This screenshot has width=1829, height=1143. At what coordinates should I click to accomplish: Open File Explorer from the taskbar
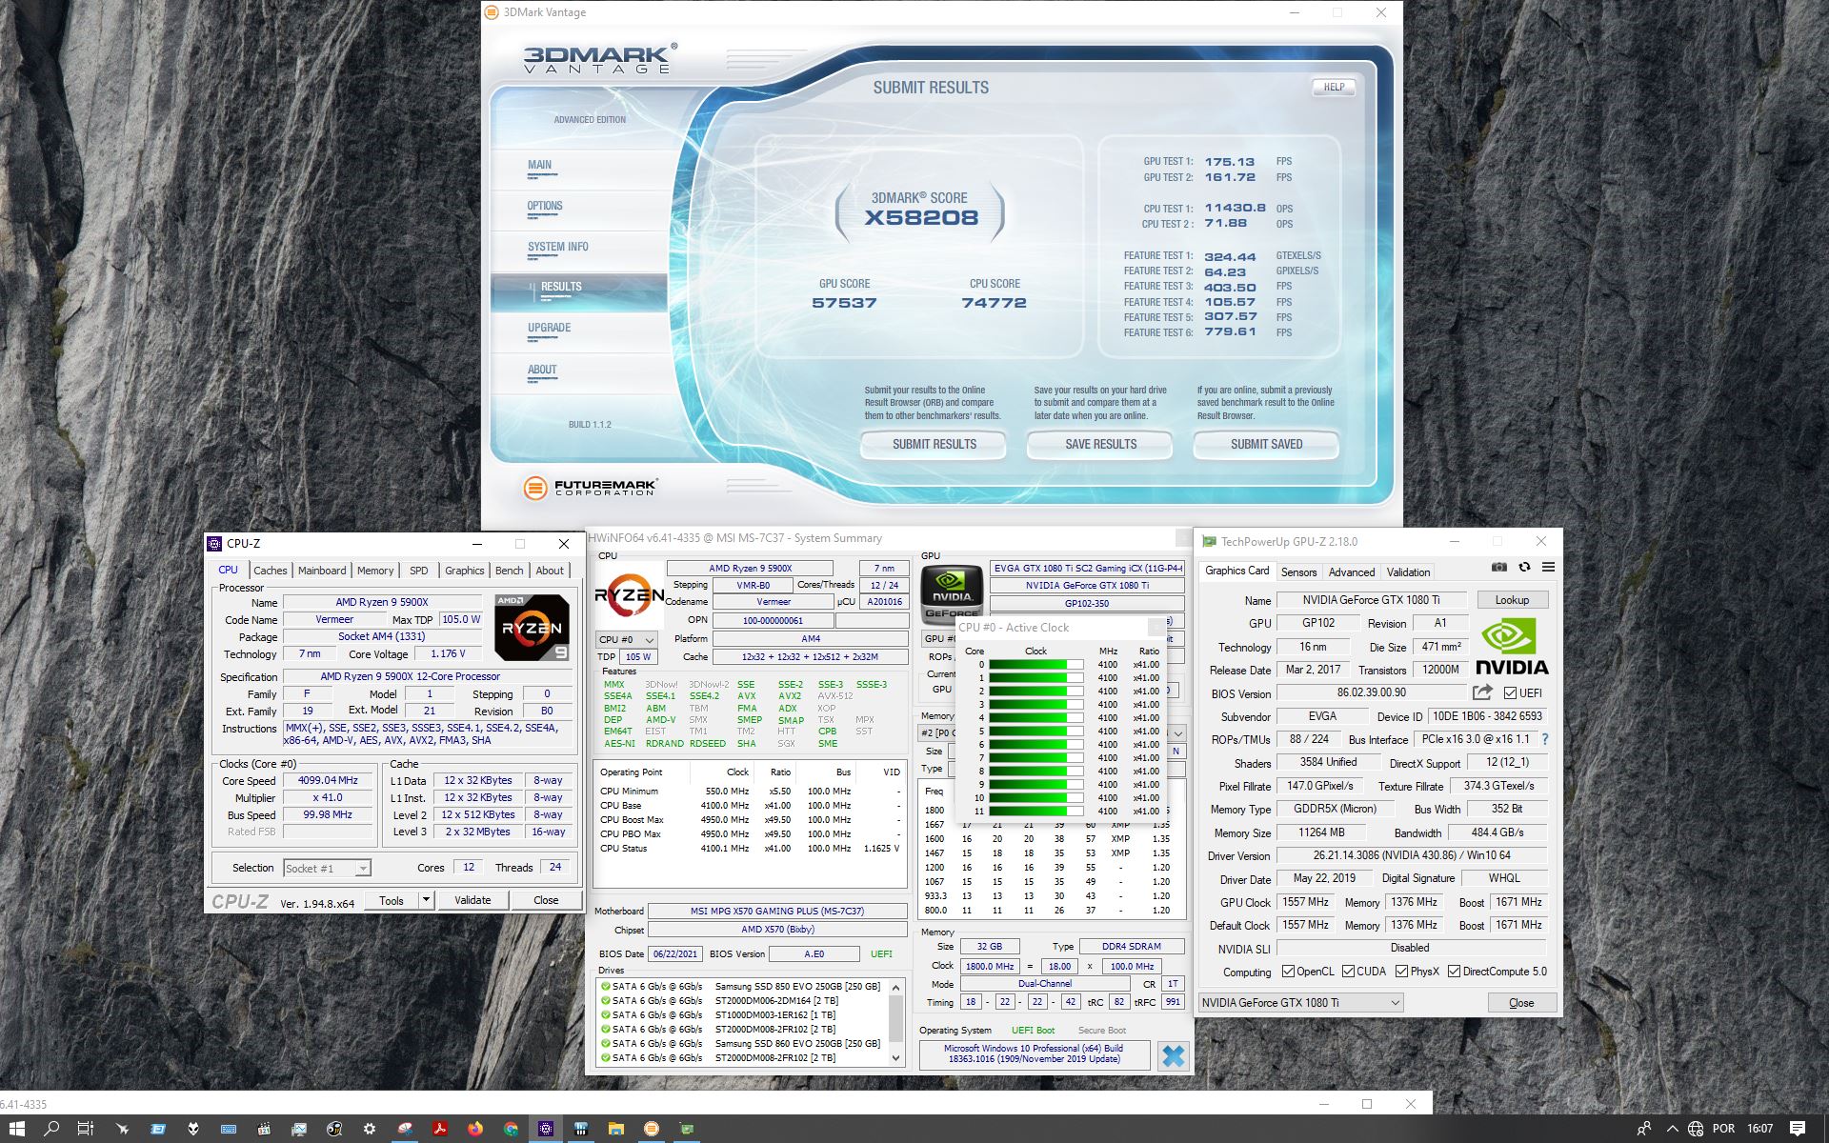coord(616,1129)
